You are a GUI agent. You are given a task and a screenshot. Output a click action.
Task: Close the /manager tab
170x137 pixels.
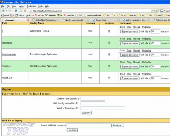pos(28,20)
